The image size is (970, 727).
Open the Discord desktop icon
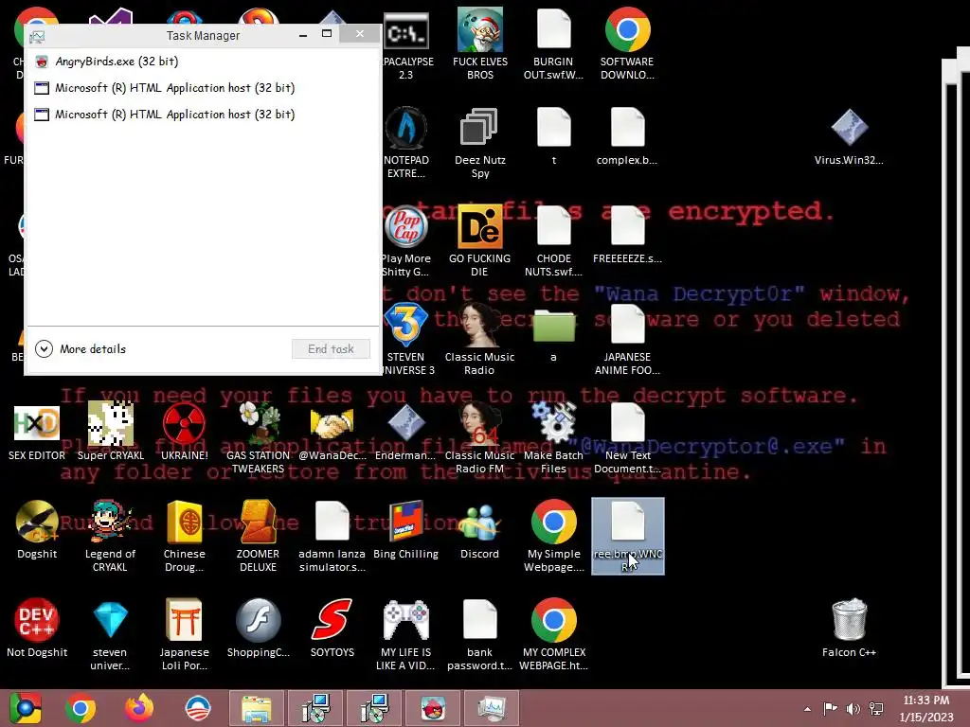pyautogui.click(x=480, y=530)
